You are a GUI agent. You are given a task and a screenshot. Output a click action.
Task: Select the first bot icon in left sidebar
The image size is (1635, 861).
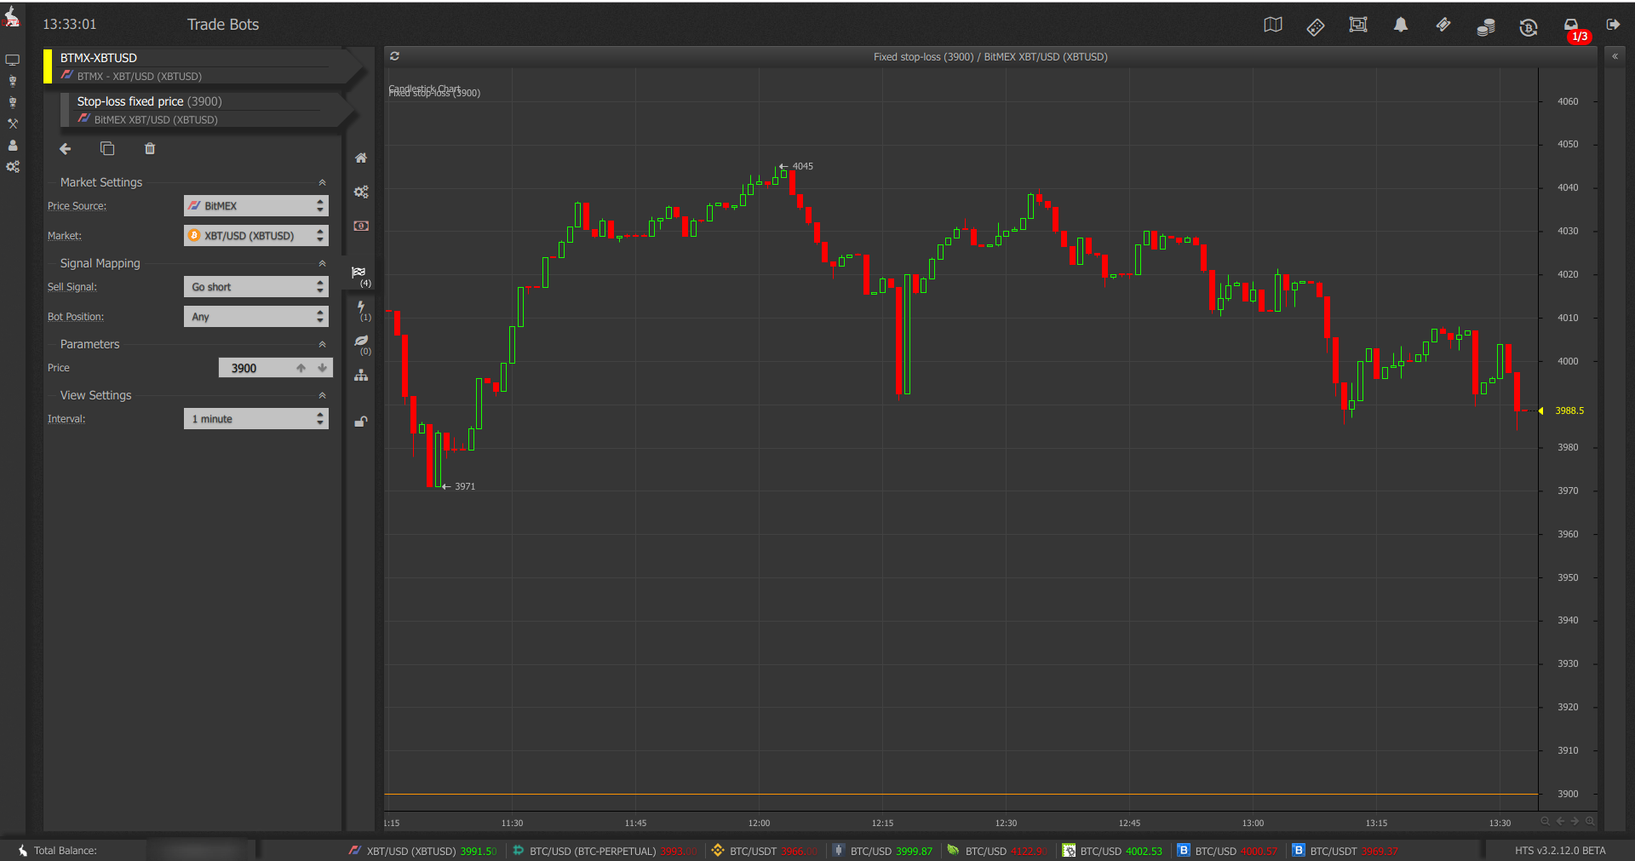tap(12, 81)
